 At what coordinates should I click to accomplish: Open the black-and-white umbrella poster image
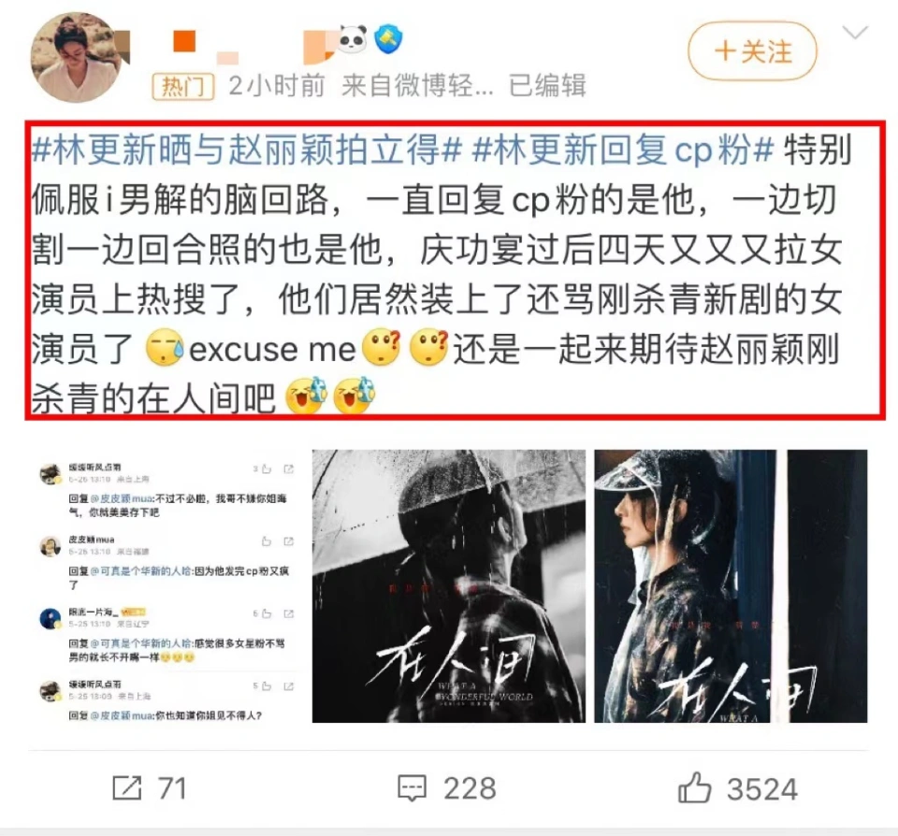(x=449, y=586)
